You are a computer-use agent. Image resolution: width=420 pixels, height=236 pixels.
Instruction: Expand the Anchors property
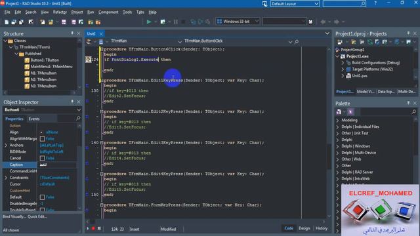click(6, 146)
